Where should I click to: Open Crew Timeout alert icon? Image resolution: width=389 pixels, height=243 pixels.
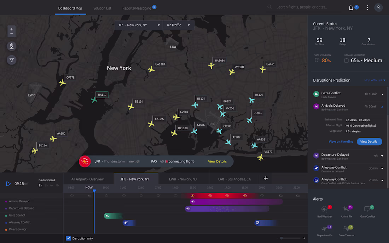[x=346, y=229]
